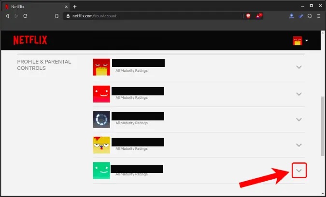The height and width of the screenshot is (197, 326).
Task: Go back using the browser back arrow
Action: coord(7,16)
